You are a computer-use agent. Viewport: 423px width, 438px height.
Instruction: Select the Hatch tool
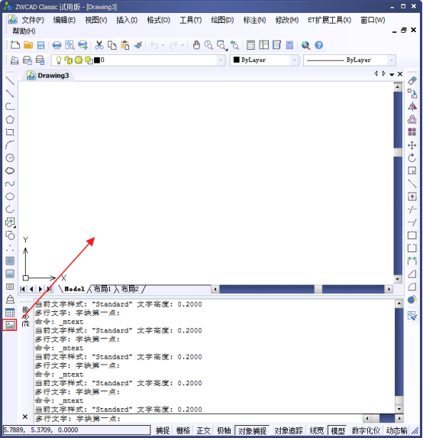pyautogui.click(x=10, y=261)
